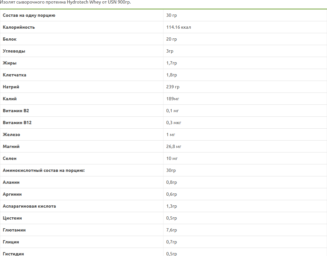Click the 'Глютамин' row label
This screenshot has height=256, width=327.
(14, 230)
